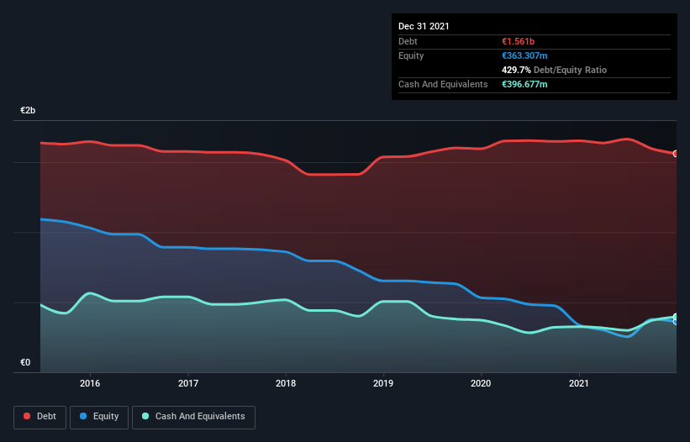Viewport: 690px width, 442px height.
Task: Click the €396.677m cash value
Action: coord(524,84)
